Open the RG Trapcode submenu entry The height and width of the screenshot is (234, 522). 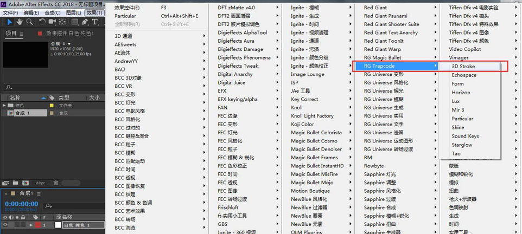[396, 66]
